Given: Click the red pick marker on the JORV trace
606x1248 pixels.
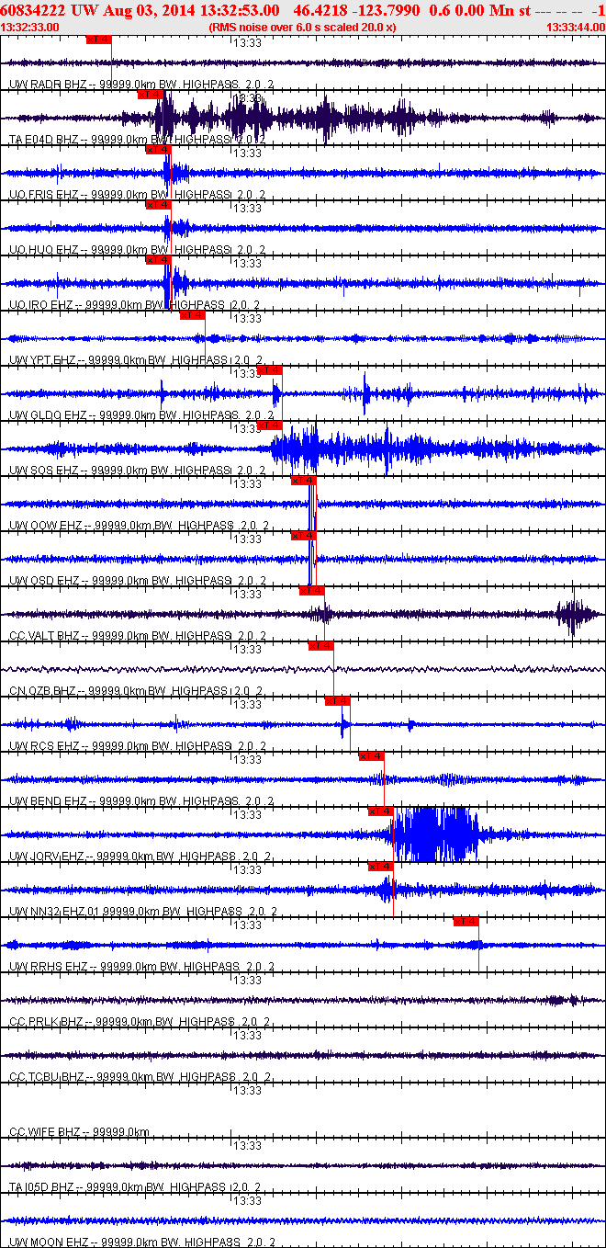Looking at the screenshot, I should (x=380, y=811).
